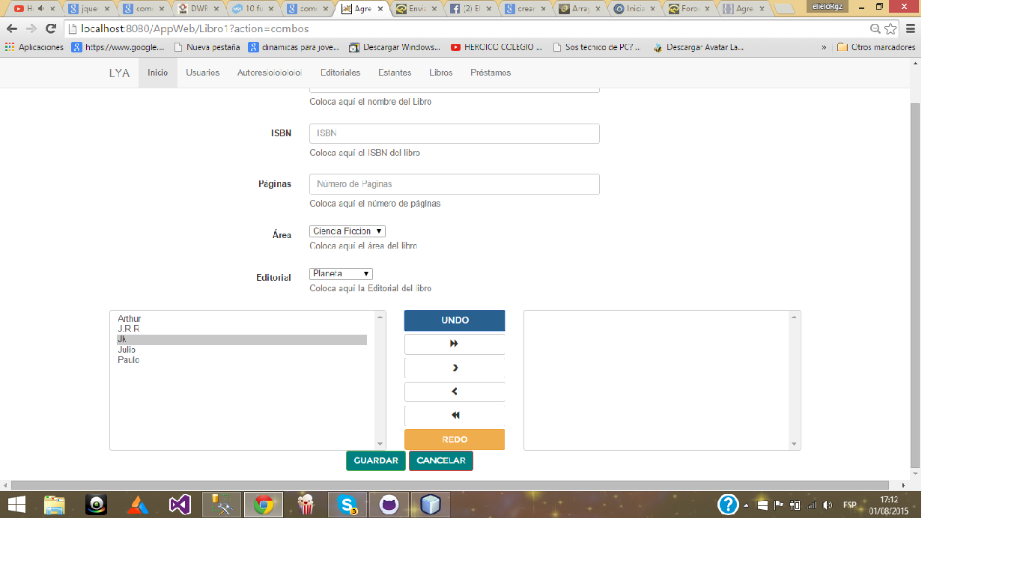
Task: Bookmark this page with star icon
Action: tap(890, 28)
